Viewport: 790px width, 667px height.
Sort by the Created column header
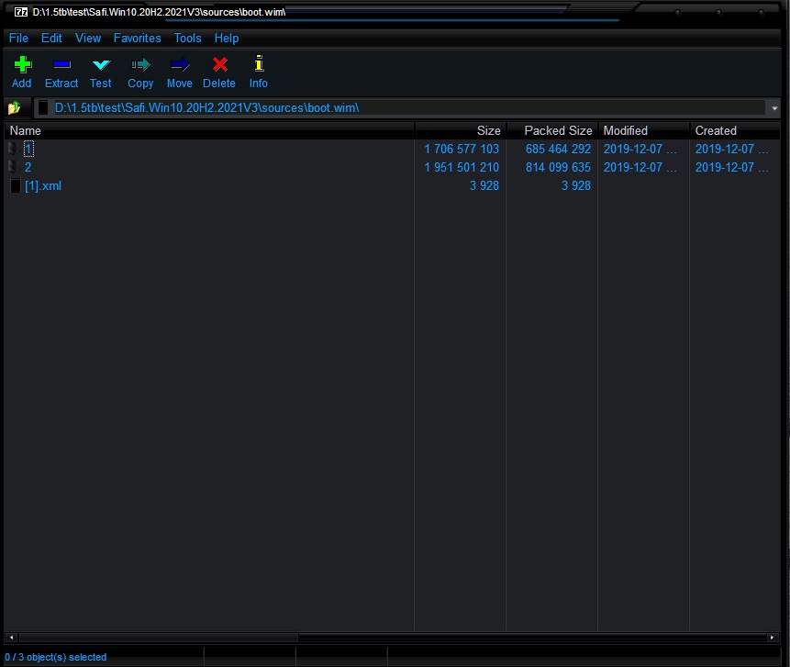point(735,130)
